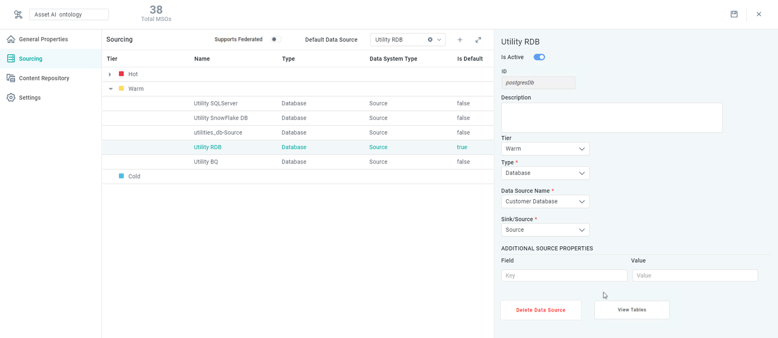
Task: Open the Sink/Source dropdown
Action: [545, 230]
